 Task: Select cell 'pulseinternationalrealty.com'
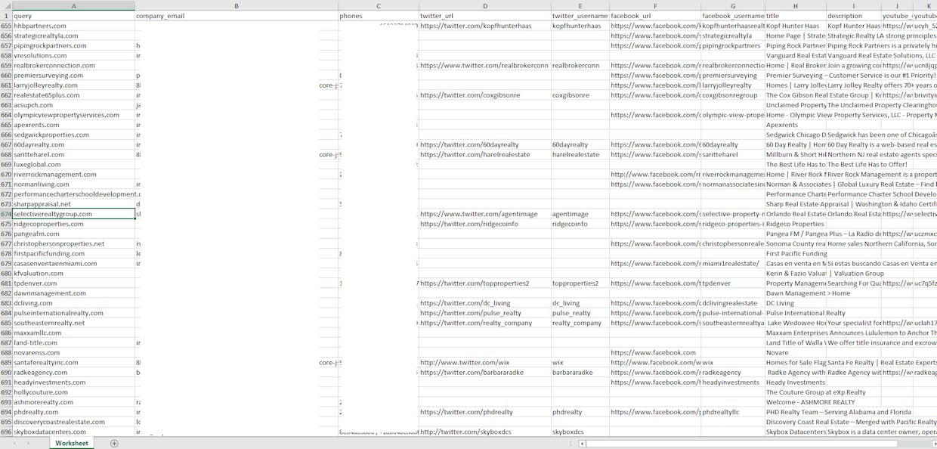(73, 313)
